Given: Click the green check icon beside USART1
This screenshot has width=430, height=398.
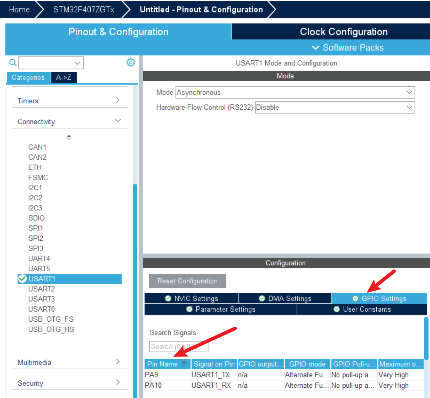Looking at the screenshot, I should [x=22, y=279].
